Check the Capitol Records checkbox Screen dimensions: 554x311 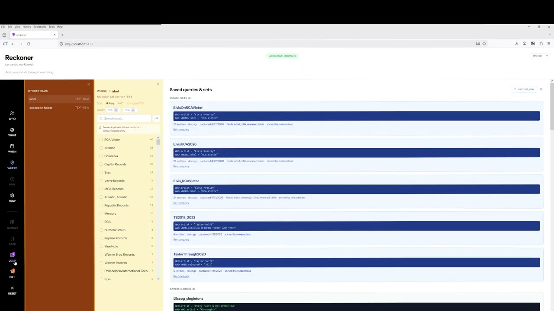[101, 164]
